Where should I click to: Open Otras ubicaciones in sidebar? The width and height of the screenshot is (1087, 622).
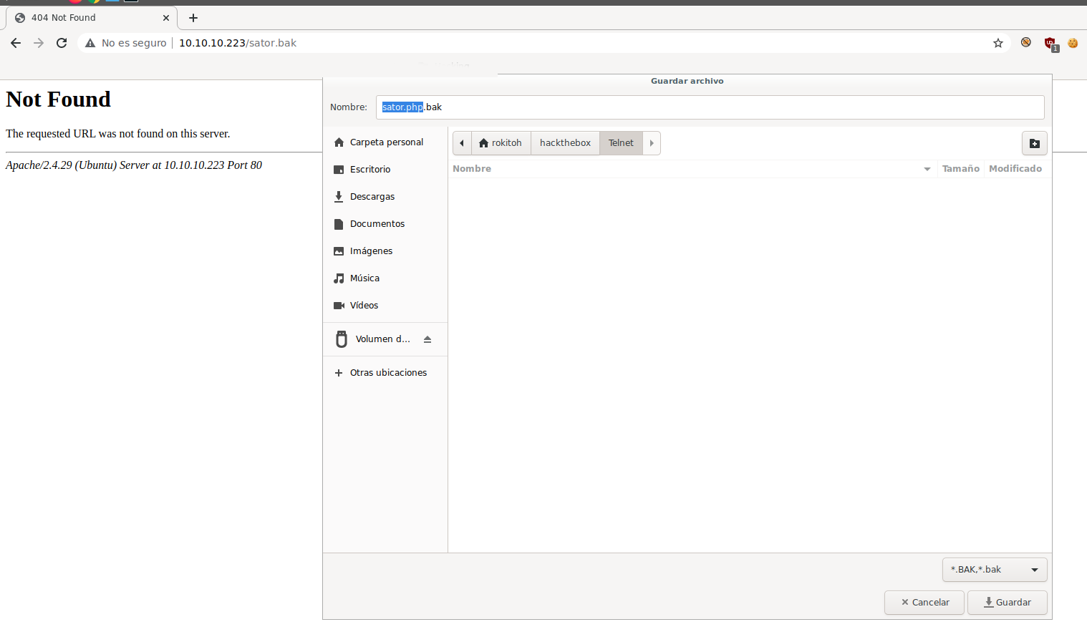pyautogui.click(x=388, y=373)
